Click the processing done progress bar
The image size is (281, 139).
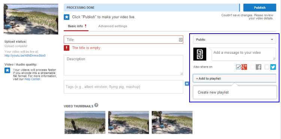(152, 8)
